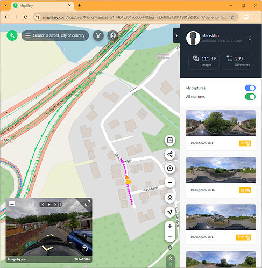Click the 35 images badge

pos(245,143)
